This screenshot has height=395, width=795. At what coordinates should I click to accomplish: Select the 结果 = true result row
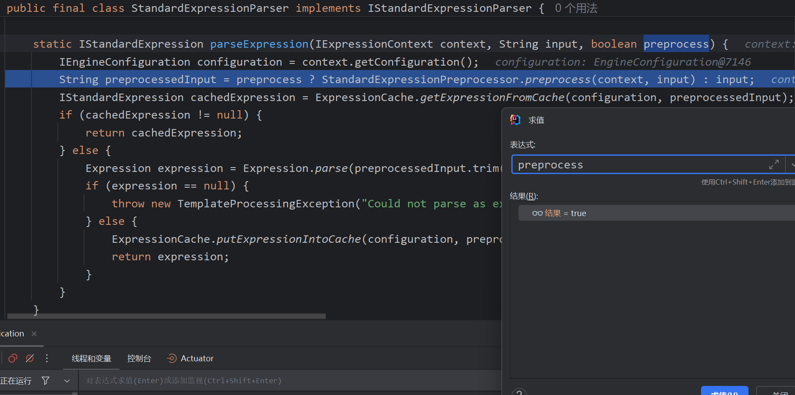[x=657, y=213]
